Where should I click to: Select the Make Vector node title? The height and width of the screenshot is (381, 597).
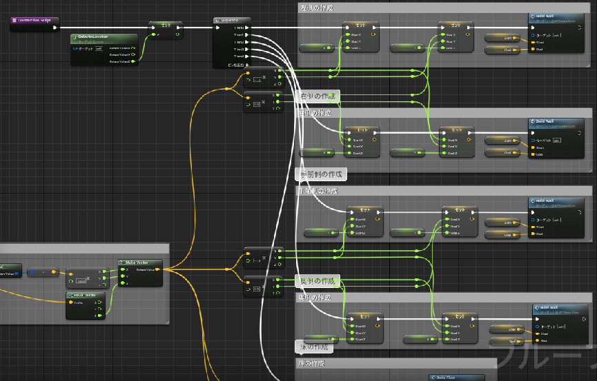pos(136,262)
